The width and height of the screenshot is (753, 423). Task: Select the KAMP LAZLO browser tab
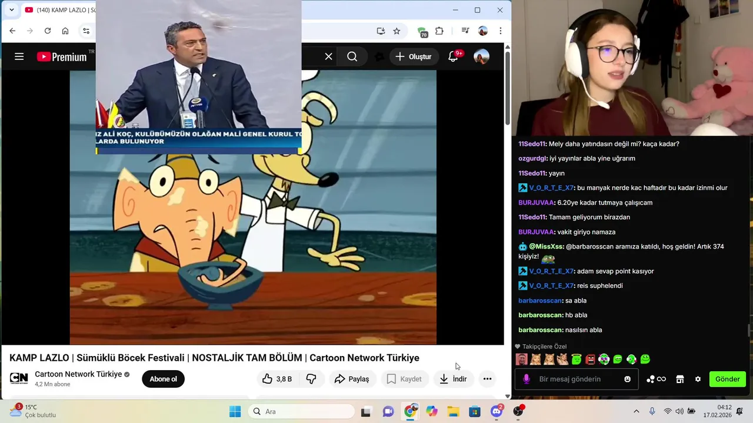tap(58, 10)
